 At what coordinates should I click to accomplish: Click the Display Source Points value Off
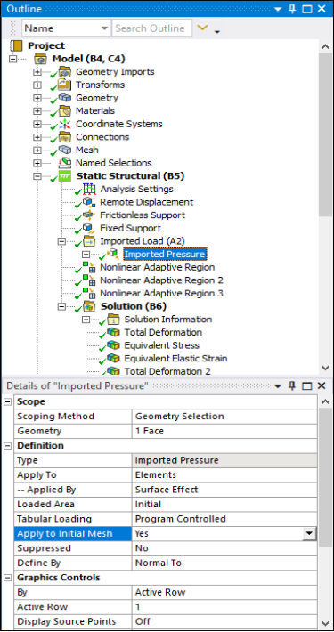tap(224, 621)
